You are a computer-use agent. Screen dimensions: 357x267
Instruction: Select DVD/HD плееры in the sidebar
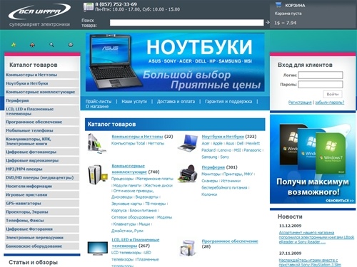tap(42, 177)
